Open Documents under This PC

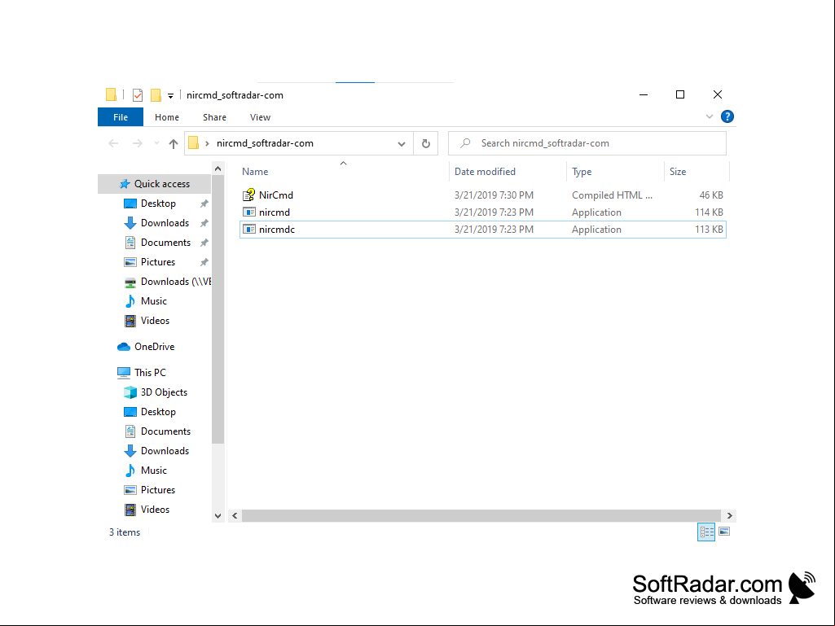pos(165,431)
